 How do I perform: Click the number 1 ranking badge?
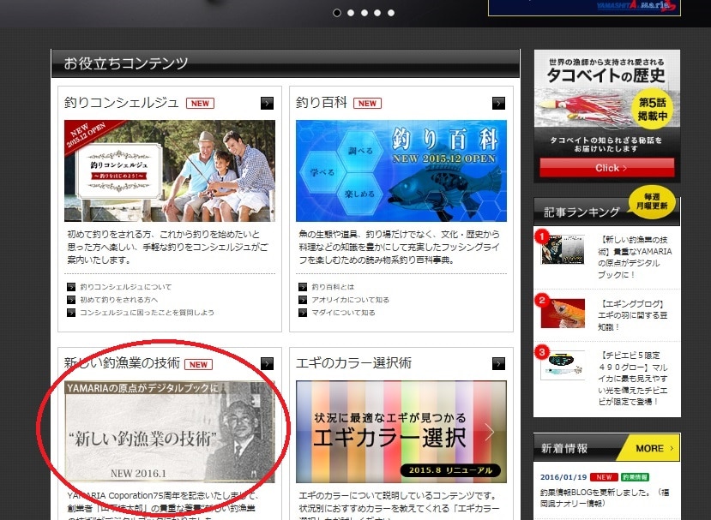(x=542, y=236)
